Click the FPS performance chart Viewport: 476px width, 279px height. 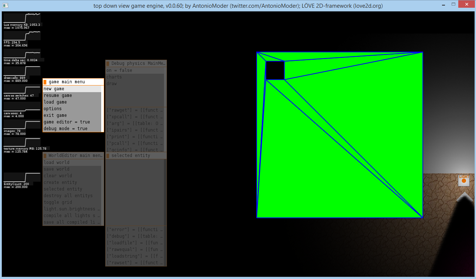tap(22, 35)
